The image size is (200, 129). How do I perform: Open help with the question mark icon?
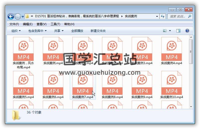click(x=187, y=31)
